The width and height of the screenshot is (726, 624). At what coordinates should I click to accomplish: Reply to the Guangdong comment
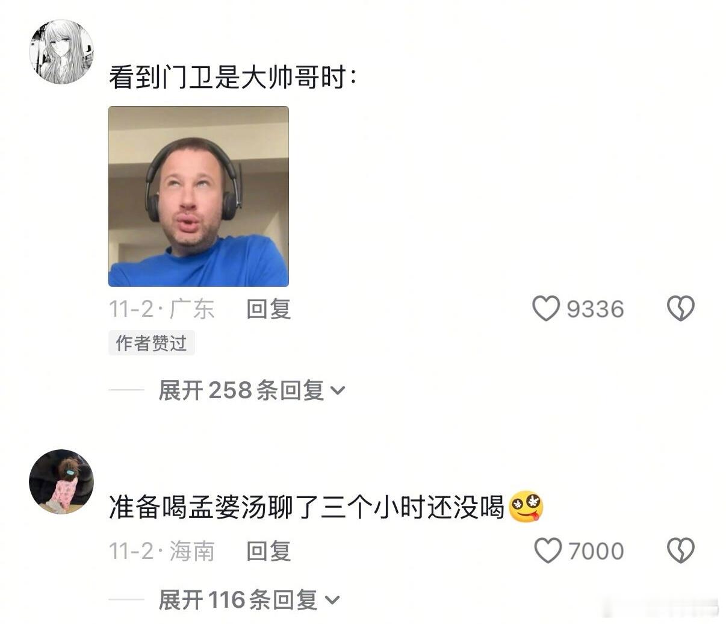(x=268, y=309)
